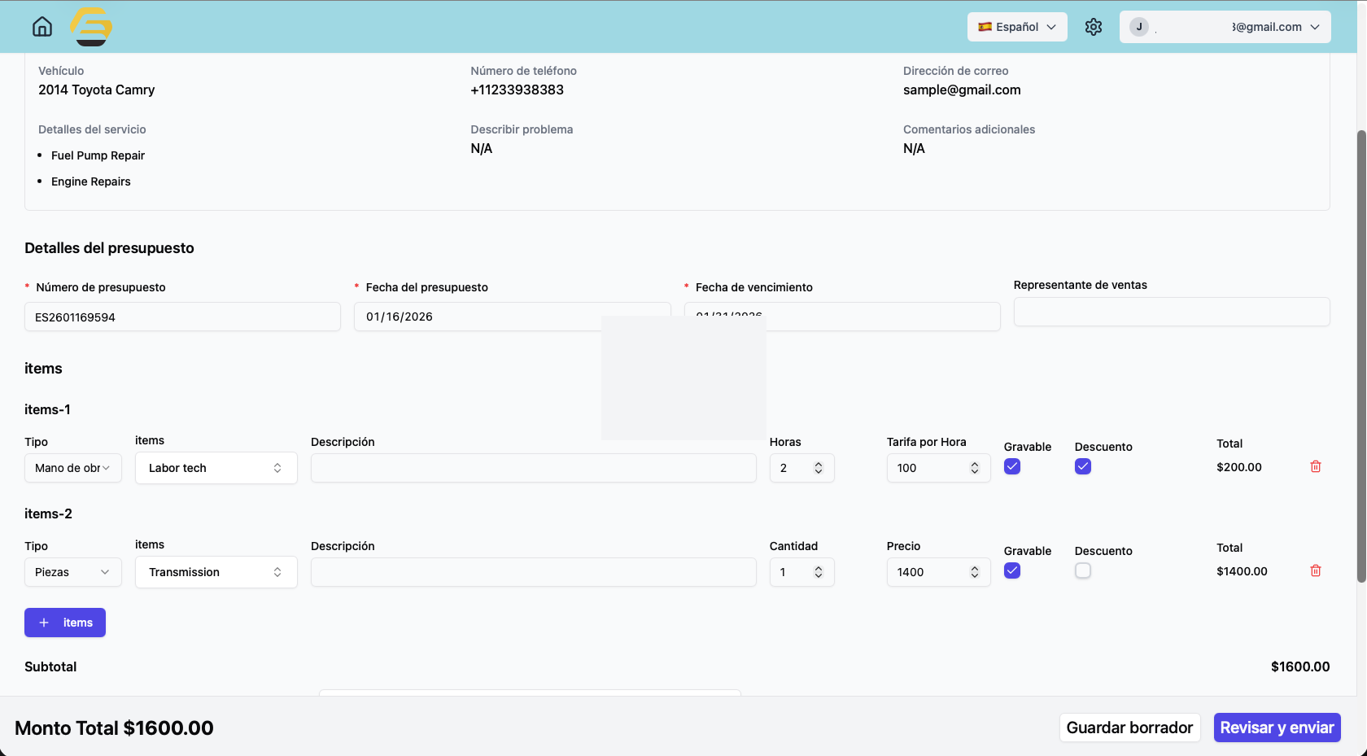1367x756 pixels.
Task: Expand the Mano de obra type dropdown
Action: tap(73, 468)
